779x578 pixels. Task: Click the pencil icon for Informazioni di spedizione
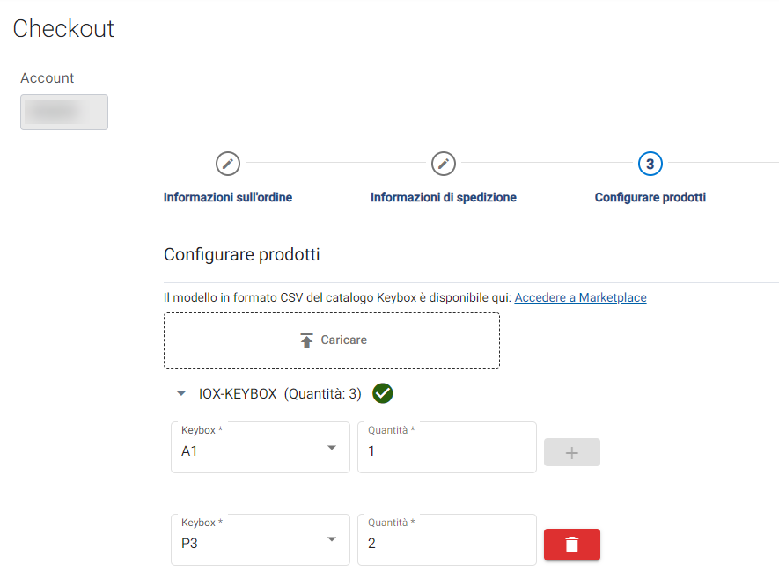[x=443, y=164]
